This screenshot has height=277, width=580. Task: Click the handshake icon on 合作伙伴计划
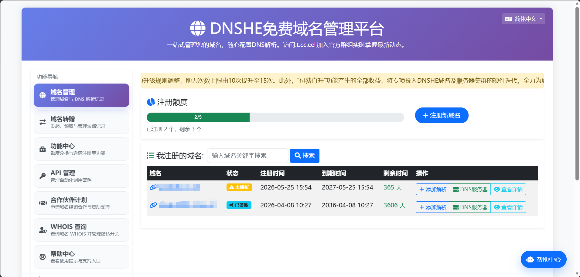tap(43, 203)
